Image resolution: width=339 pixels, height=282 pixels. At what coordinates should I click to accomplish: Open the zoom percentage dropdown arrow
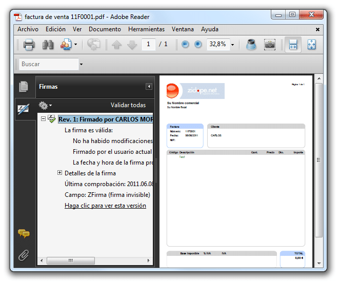point(233,45)
